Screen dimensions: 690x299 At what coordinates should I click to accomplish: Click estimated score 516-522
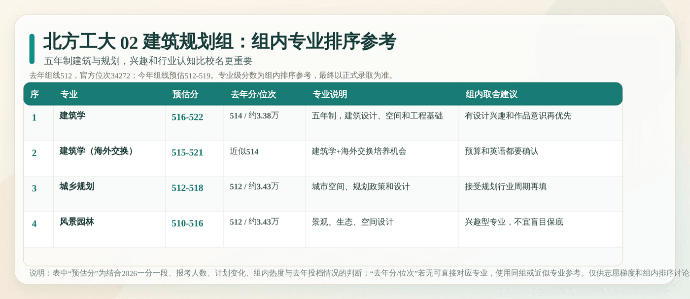click(x=187, y=117)
